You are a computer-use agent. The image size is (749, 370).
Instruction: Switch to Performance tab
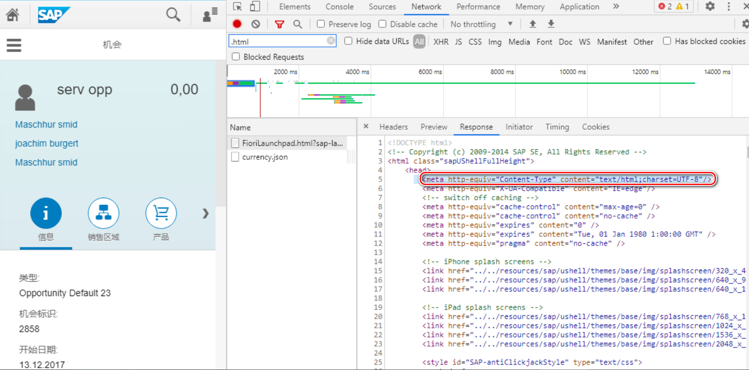click(x=479, y=7)
